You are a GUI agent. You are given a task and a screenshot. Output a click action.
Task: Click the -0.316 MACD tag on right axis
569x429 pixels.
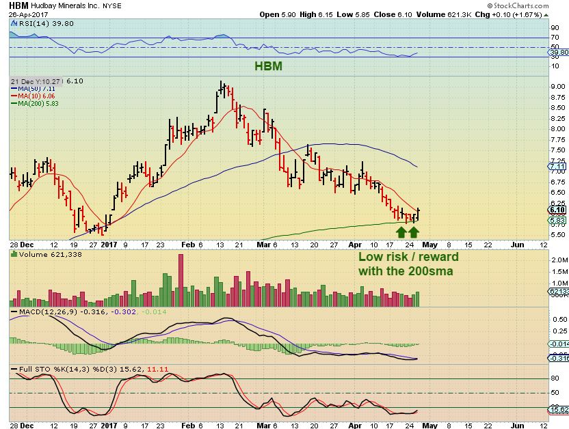click(559, 358)
